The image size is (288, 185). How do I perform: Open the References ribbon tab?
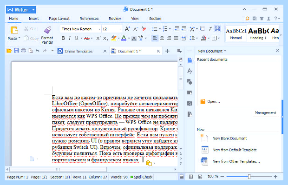89,19
